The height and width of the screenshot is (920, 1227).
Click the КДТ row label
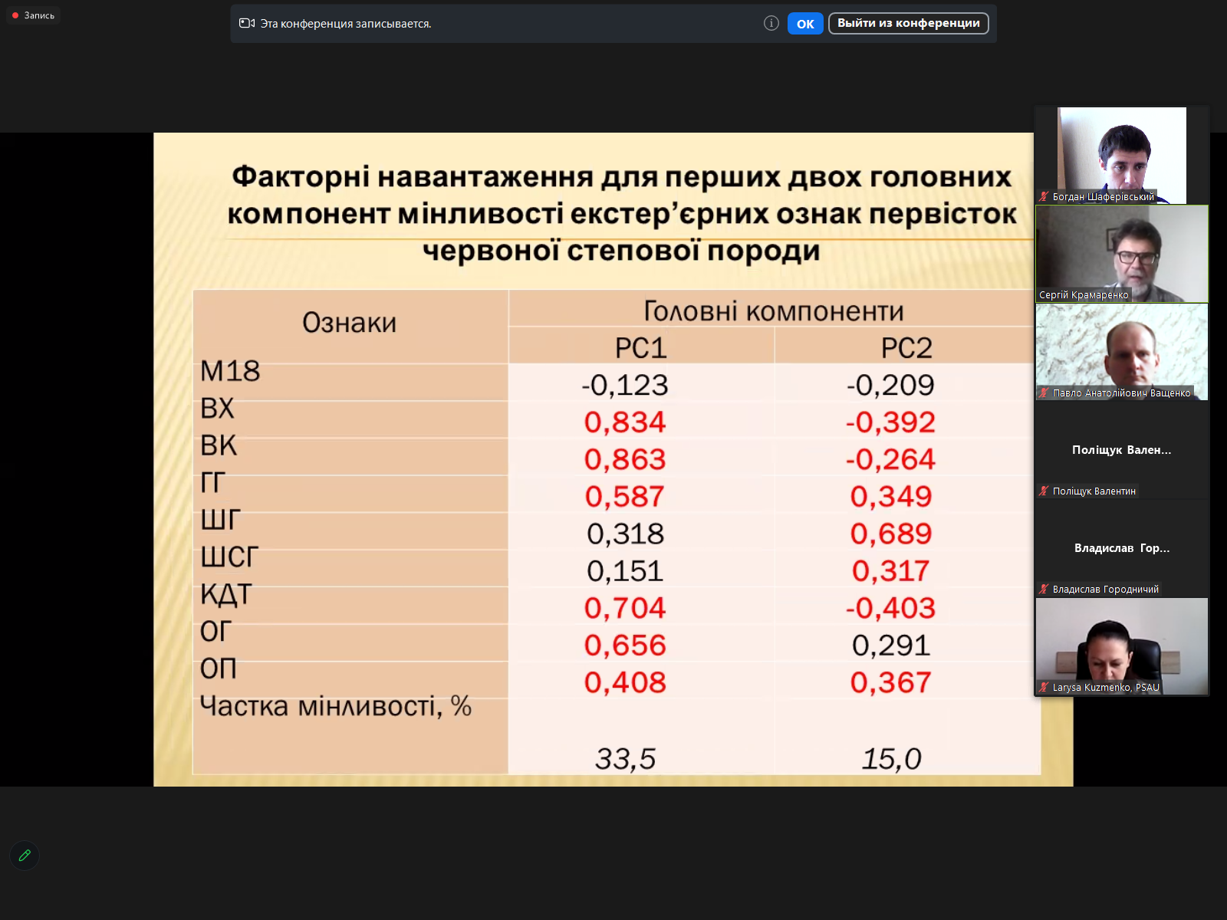click(x=225, y=594)
